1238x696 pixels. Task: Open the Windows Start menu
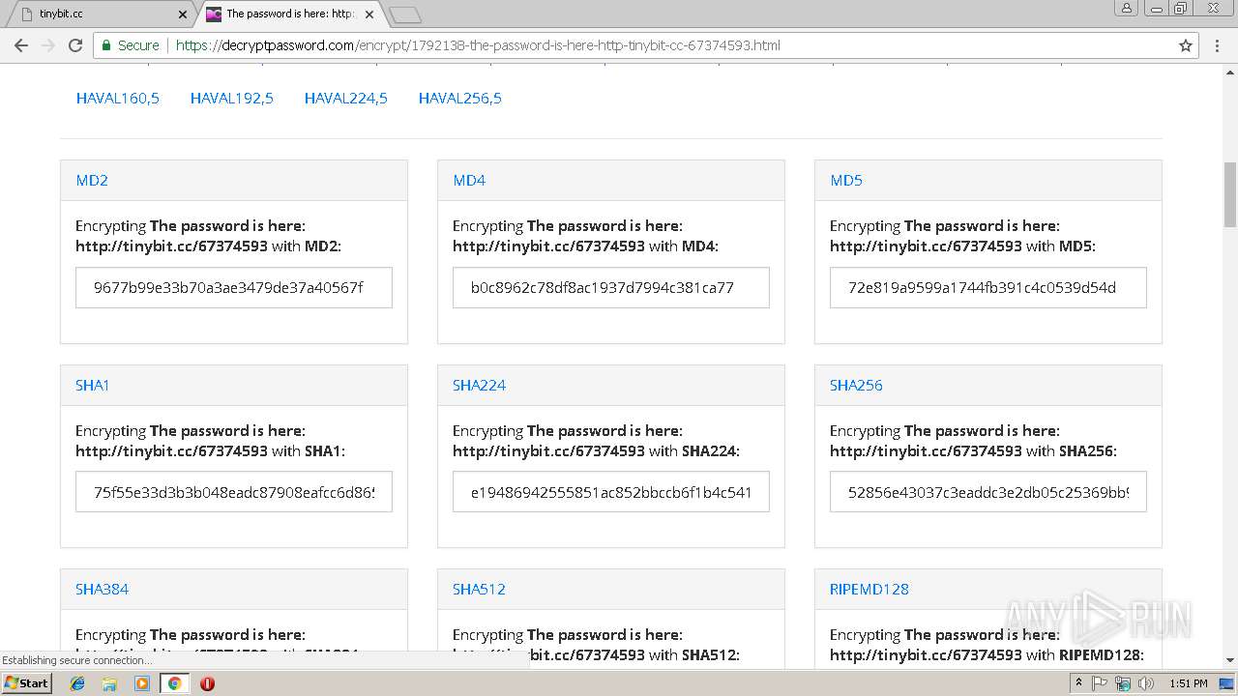pos(27,683)
